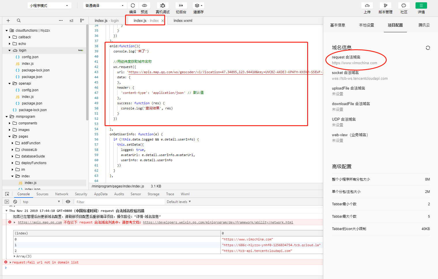Switch to the Network devtools tab
438x279 pixels.
pyautogui.click(x=62, y=194)
